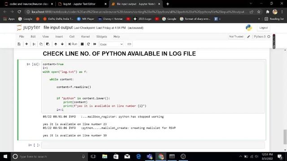Open the Apps bookmarks shortcut
The image size is (287, 161).
click(9, 19)
